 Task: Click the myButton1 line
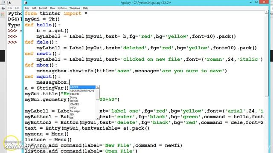point(144,116)
